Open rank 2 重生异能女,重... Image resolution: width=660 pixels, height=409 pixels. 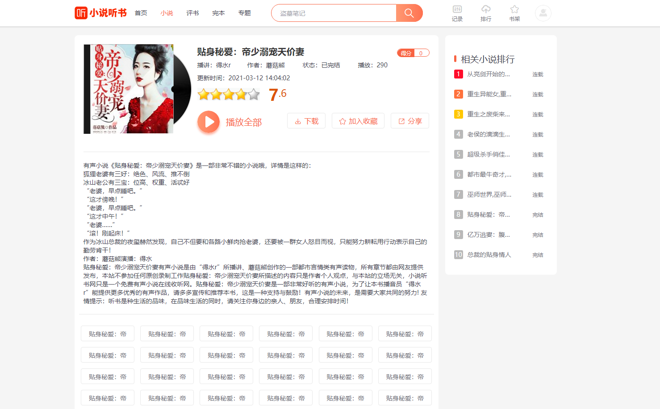coord(489,94)
